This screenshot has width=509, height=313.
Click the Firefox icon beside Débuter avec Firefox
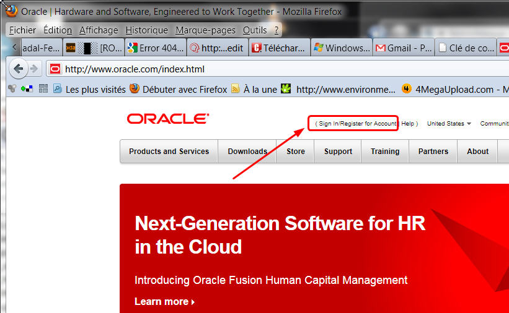point(135,88)
